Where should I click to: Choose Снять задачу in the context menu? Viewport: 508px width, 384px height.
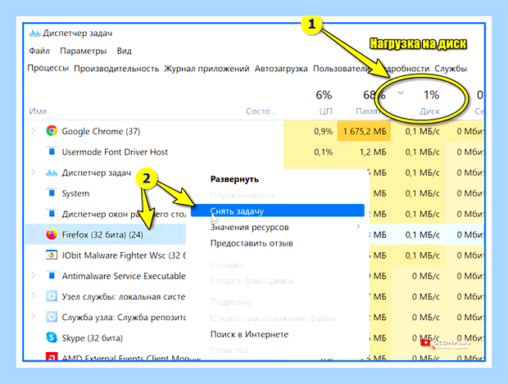point(278,210)
